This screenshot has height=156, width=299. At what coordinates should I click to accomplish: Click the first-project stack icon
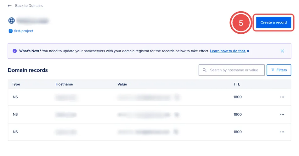point(11,31)
